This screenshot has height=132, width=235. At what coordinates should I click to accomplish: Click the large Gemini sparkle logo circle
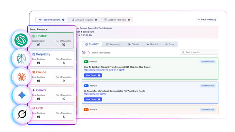[22, 95]
